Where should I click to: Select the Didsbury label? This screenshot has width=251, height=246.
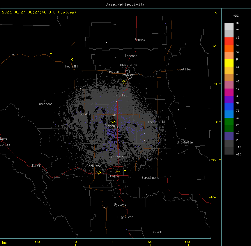tap(112, 126)
